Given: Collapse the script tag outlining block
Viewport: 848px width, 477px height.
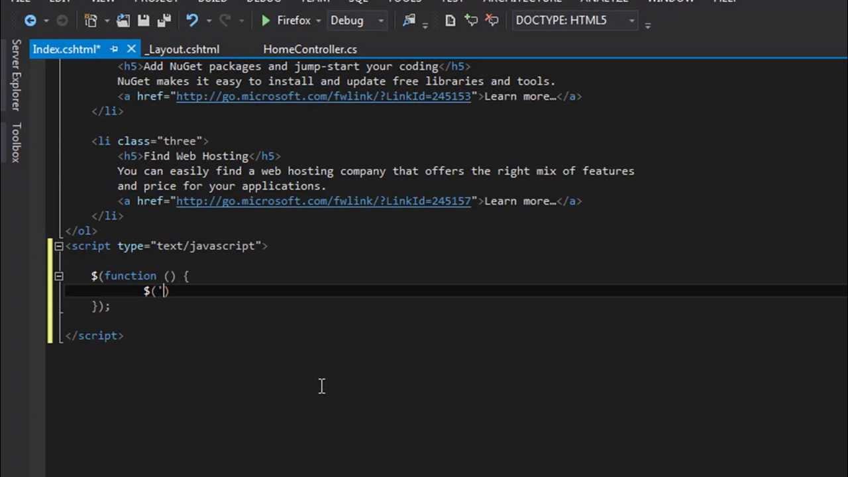Looking at the screenshot, I should coord(58,246).
